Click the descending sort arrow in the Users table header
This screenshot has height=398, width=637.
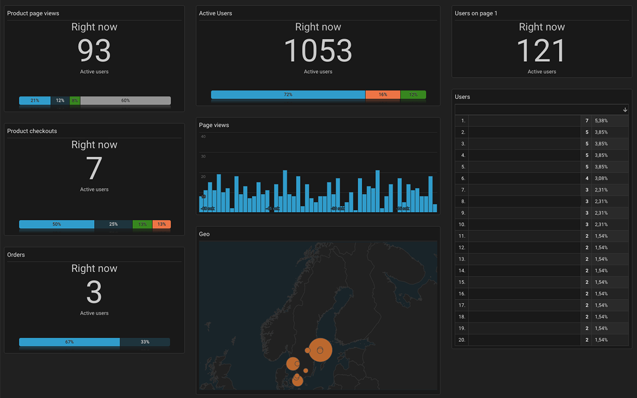625,109
